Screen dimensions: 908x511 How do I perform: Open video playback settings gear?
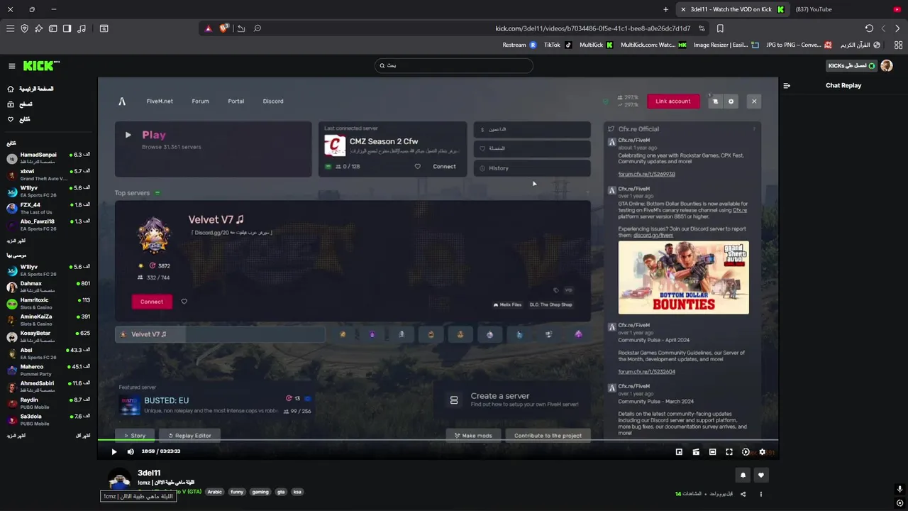pos(763,451)
